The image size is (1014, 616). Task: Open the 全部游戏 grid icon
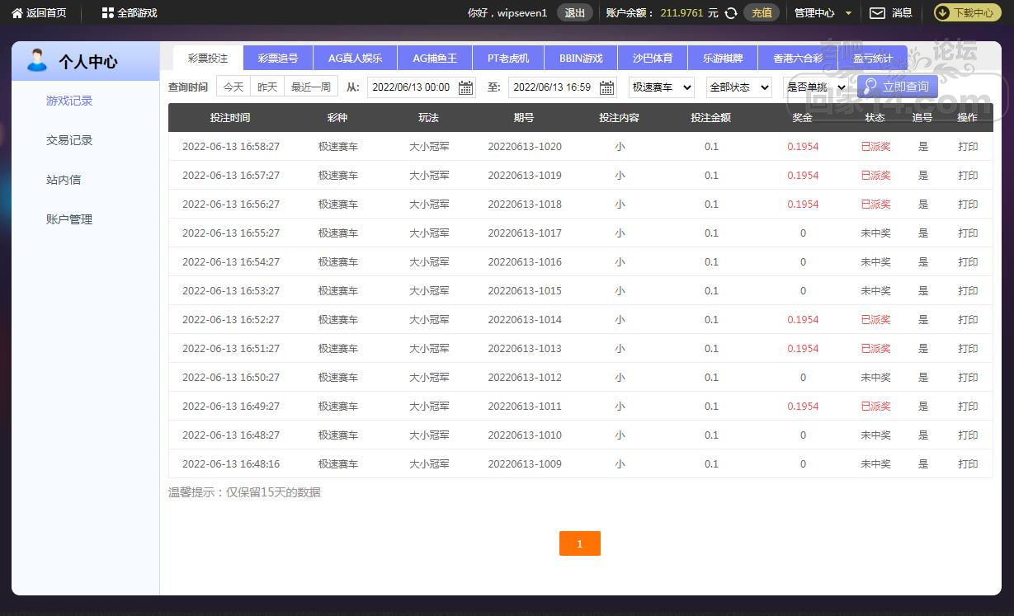point(107,13)
